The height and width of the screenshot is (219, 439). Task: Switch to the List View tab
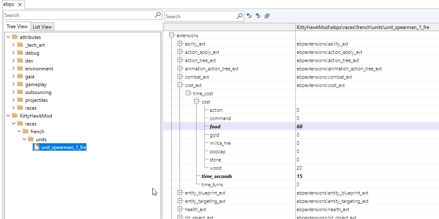[x=42, y=27]
